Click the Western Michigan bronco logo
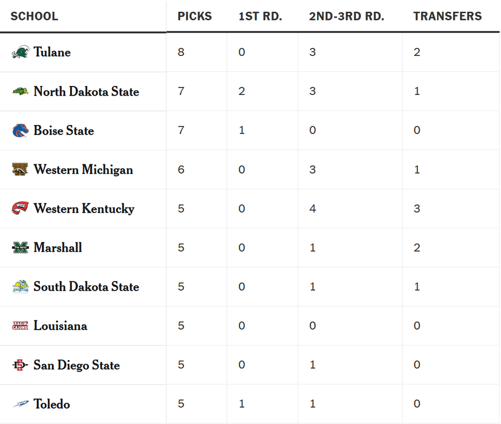 point(20,170)
